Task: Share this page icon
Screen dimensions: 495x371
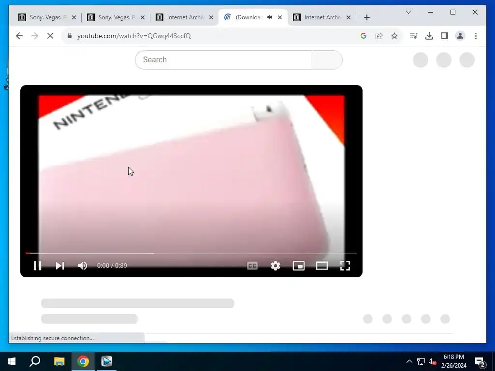Action: [379, 36]
